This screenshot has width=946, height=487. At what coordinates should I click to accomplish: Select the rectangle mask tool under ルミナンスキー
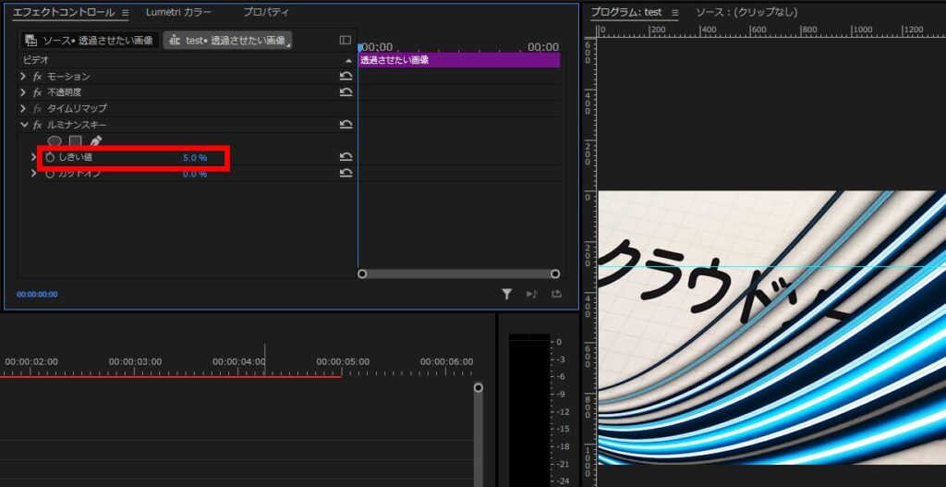(76, 141)
